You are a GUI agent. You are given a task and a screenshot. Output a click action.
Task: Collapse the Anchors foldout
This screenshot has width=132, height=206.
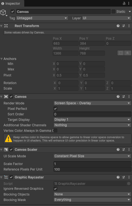click(x=1, y=59)
